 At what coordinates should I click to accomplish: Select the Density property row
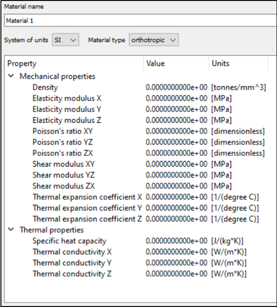(x=45, y=87)
